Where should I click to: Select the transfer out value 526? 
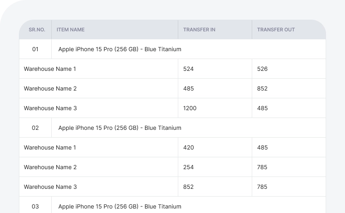(262, 69)
